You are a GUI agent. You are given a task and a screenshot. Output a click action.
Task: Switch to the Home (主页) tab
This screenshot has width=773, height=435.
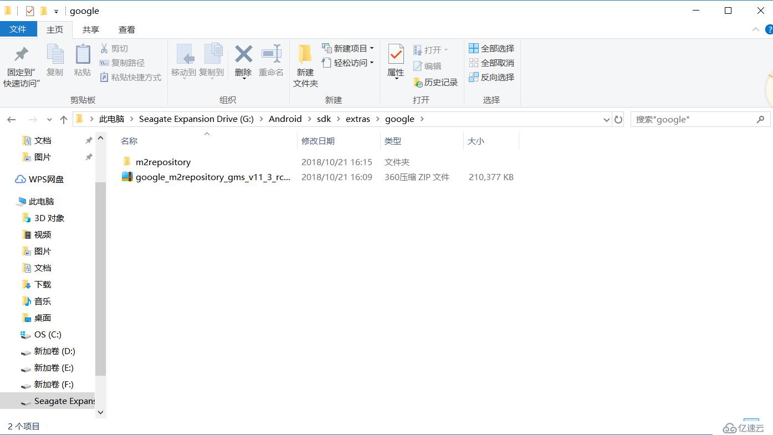pos(55,30)
